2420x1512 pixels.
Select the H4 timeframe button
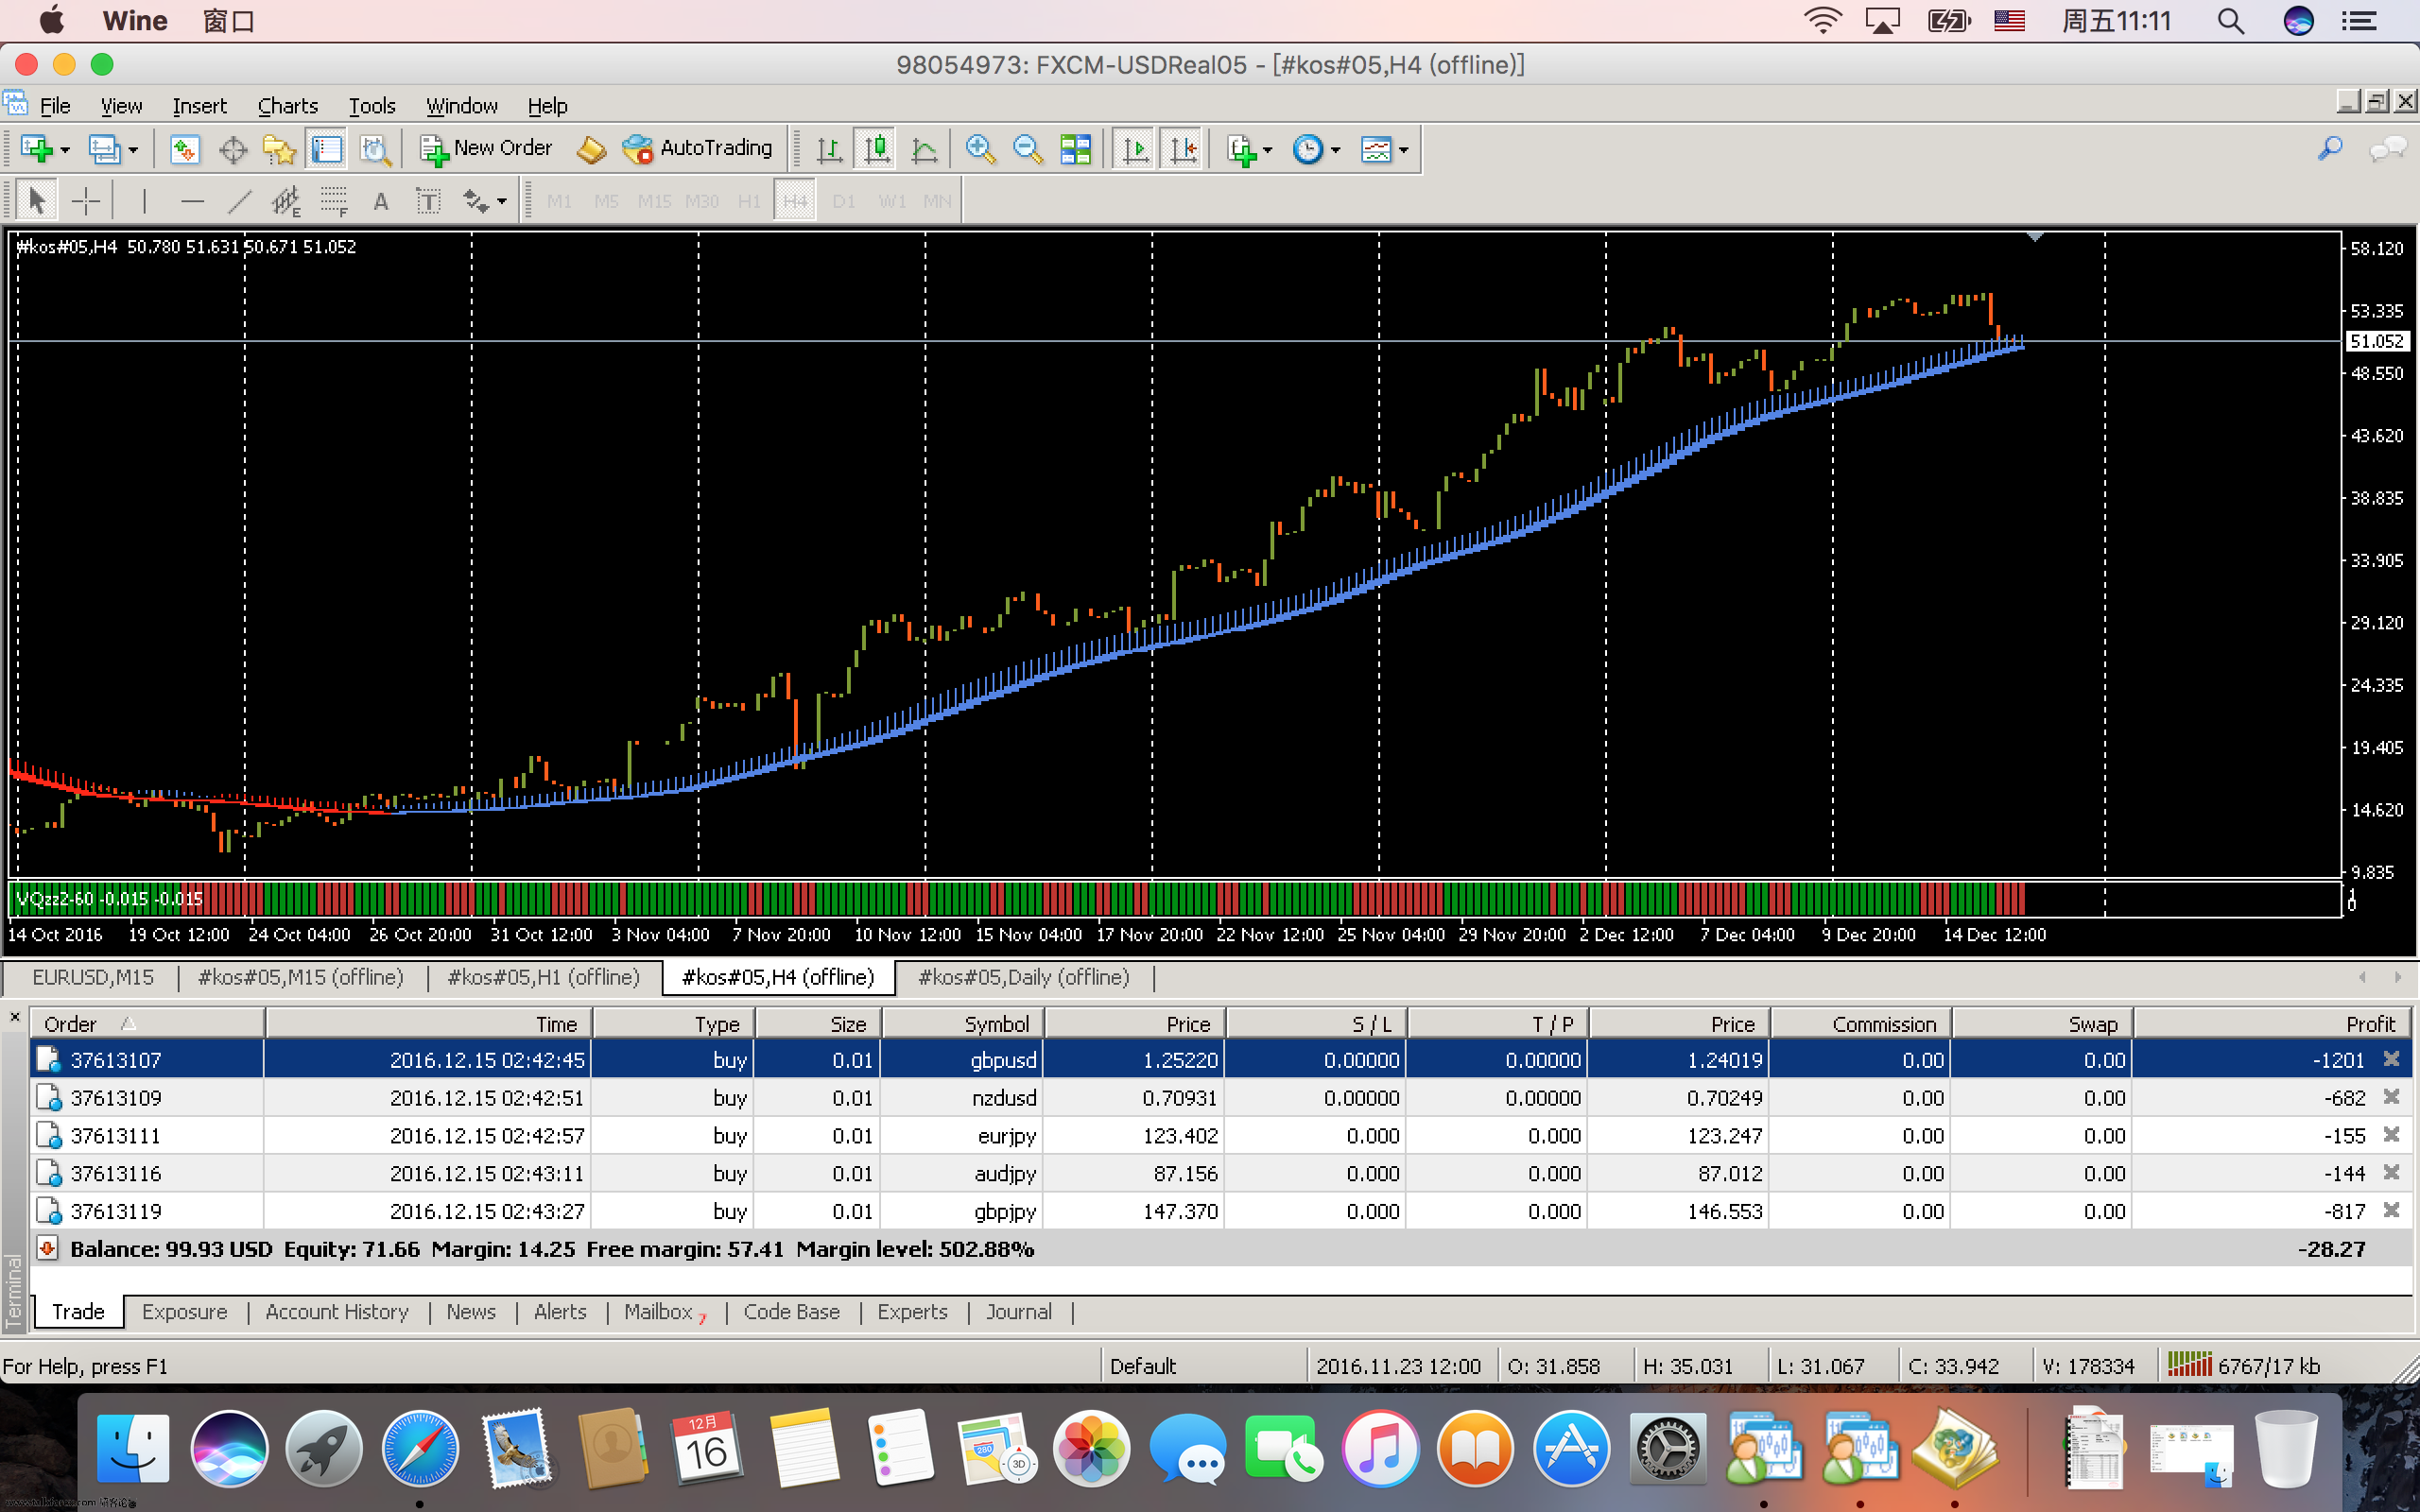(x=795, y=201)
